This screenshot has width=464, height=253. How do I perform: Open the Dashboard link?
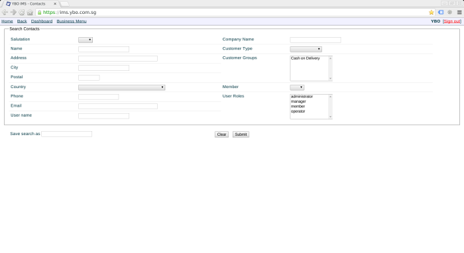[x=42, y=21]
